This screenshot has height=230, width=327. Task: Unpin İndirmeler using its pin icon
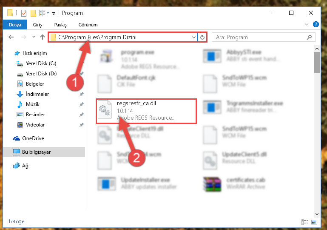click(x=82, y=94)
